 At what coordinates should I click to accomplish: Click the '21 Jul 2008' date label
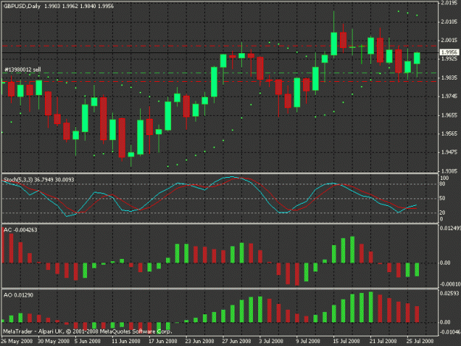[x=383, y=341]
